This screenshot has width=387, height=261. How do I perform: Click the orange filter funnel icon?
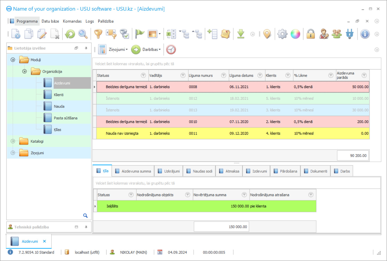point(98,34)
